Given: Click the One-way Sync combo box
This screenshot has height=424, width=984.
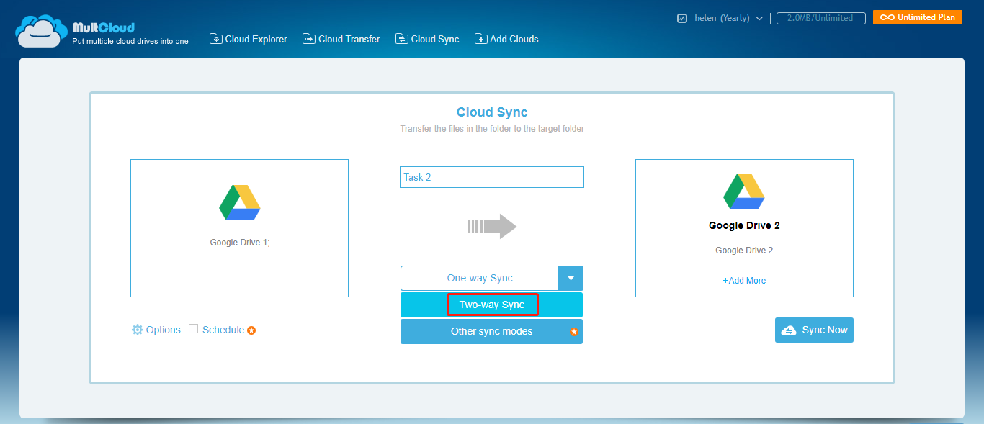Looking at the screenshot, I should [492, 278].
